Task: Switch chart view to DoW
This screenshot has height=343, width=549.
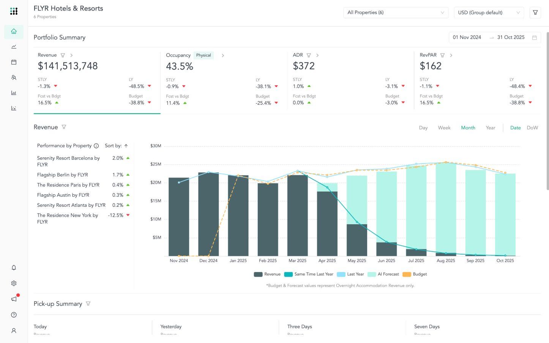Action: pos(532,128)
